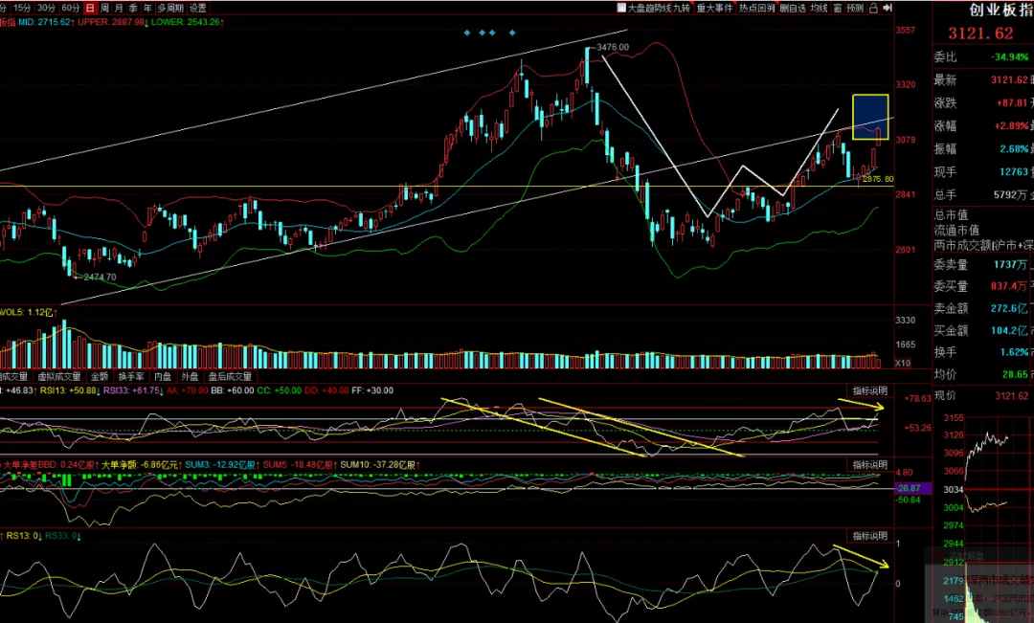Click 指标说明 on the RSI panel

click(869, 391)
